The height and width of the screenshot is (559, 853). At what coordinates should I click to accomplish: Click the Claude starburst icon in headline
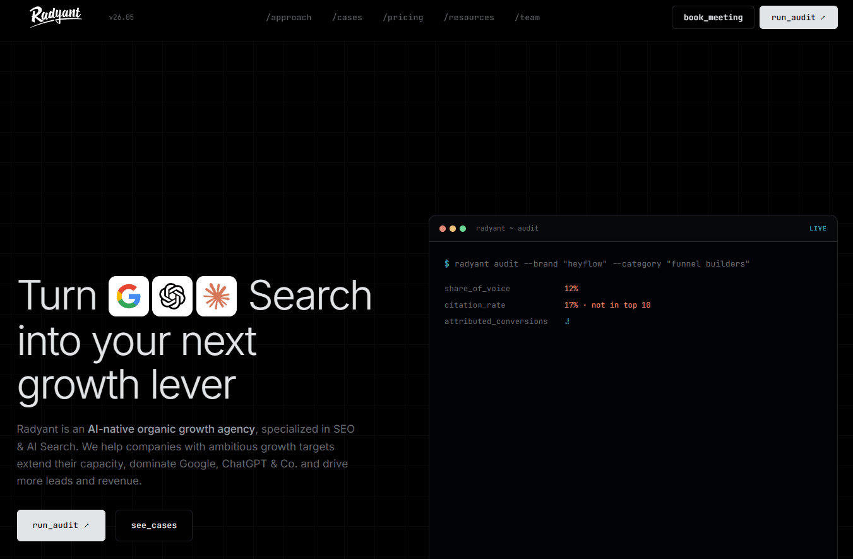(217, 296)
